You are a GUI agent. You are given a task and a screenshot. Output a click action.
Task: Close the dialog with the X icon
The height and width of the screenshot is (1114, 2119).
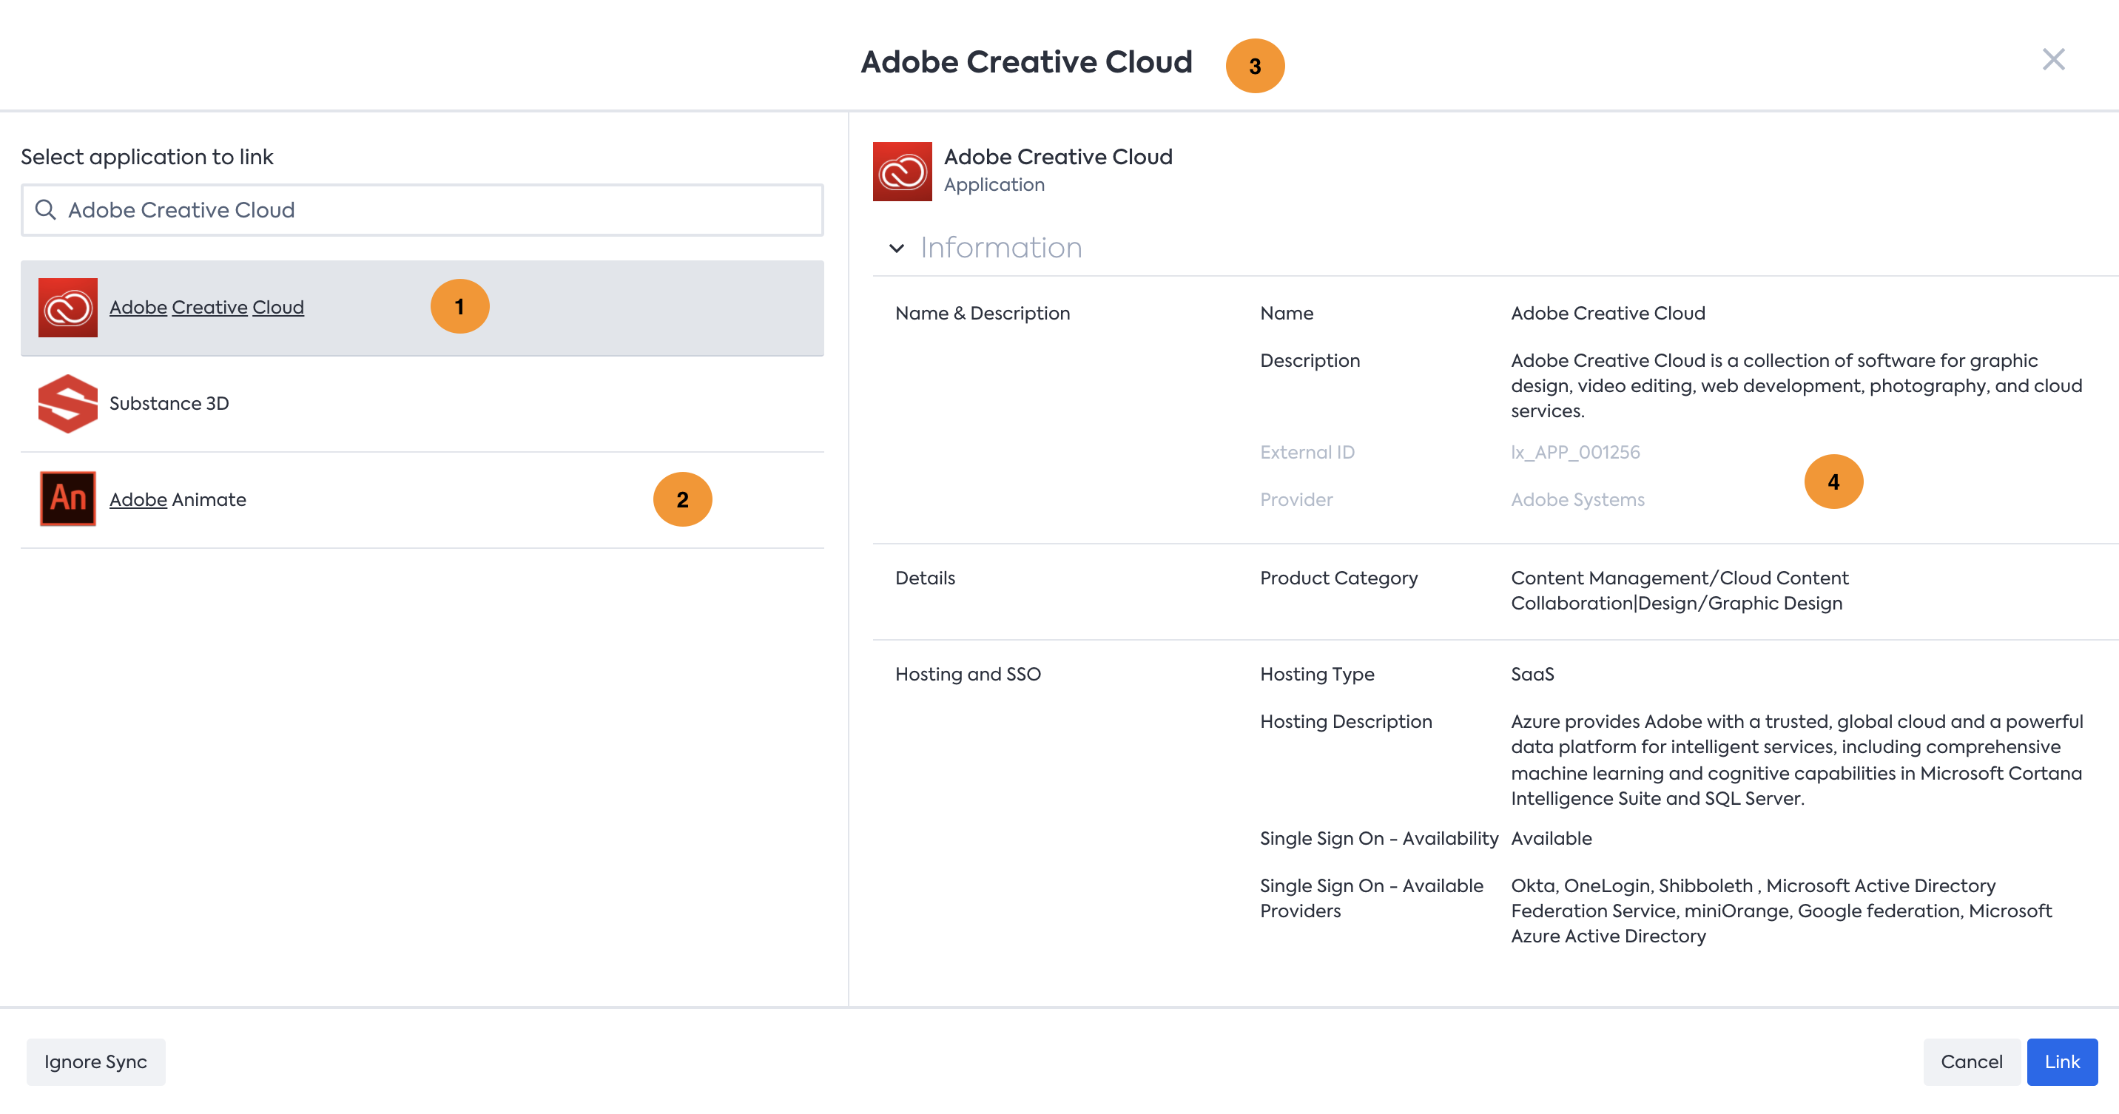(2052, 59)
